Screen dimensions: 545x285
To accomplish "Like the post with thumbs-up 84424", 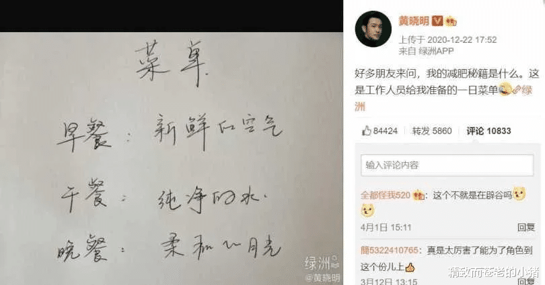I will point(379,131).
